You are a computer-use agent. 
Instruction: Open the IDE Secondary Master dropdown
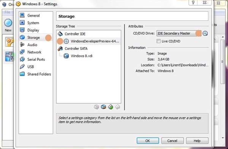point(179,33)
